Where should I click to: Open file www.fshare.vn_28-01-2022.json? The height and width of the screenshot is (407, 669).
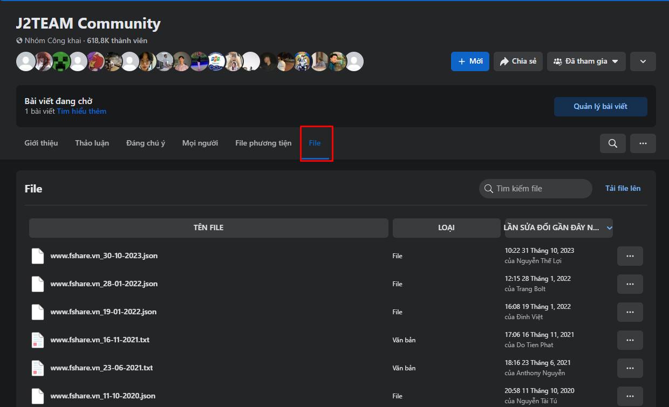(104, 284)
